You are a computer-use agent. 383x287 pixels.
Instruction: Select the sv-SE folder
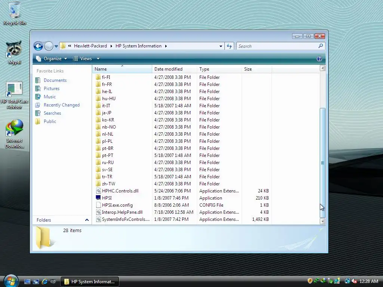[107, 169]
